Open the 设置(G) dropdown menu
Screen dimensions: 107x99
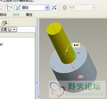(8, 30)
